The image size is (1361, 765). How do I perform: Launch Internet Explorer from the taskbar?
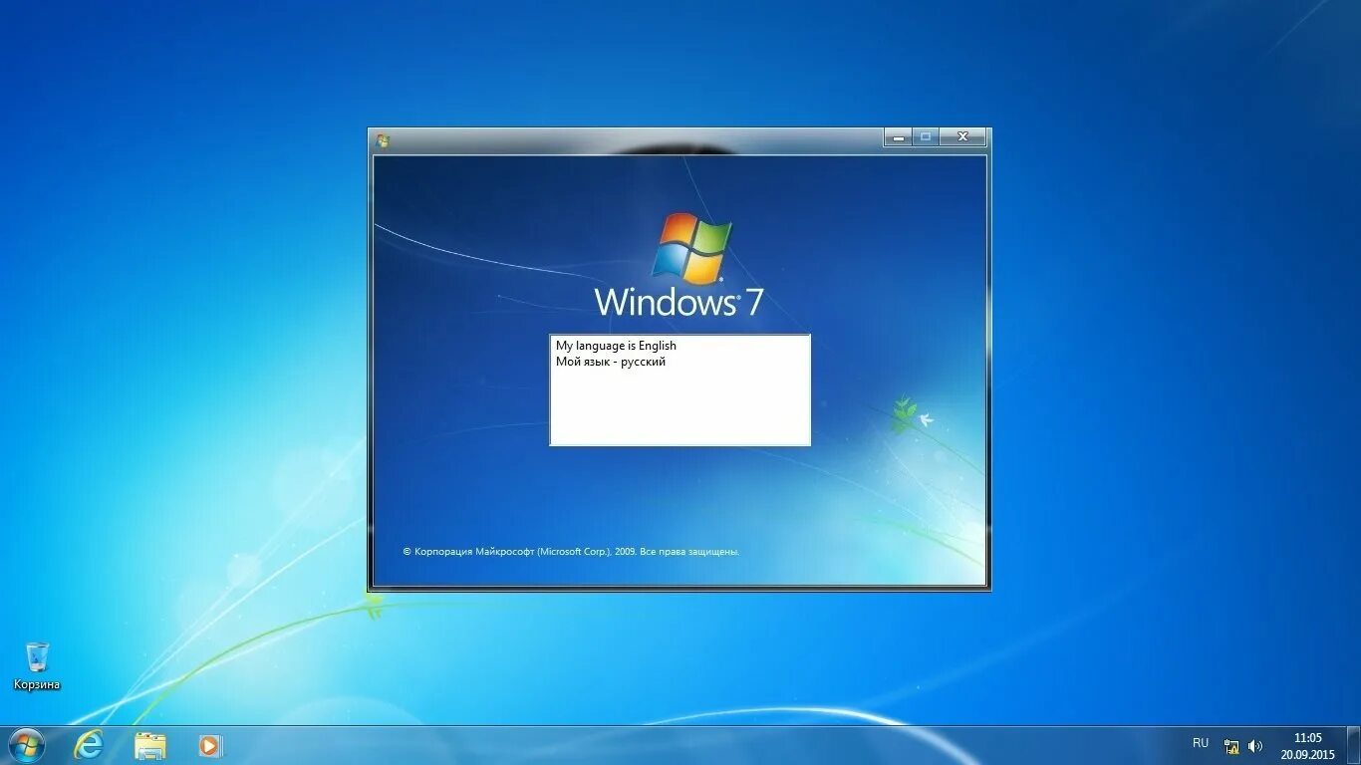coord(89,745)
